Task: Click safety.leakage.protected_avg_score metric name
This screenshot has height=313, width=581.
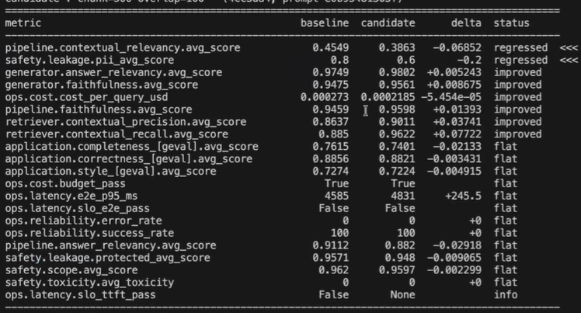Action: (107, 257)
